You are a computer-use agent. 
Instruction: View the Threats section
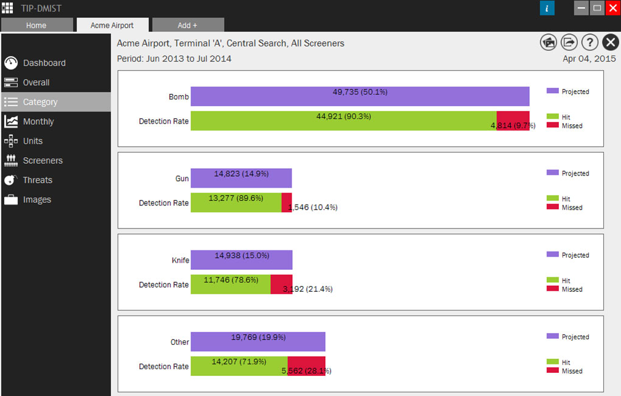click(37, 180)
